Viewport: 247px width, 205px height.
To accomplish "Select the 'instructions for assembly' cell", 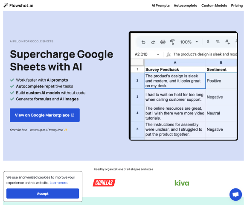I will 175,129.
